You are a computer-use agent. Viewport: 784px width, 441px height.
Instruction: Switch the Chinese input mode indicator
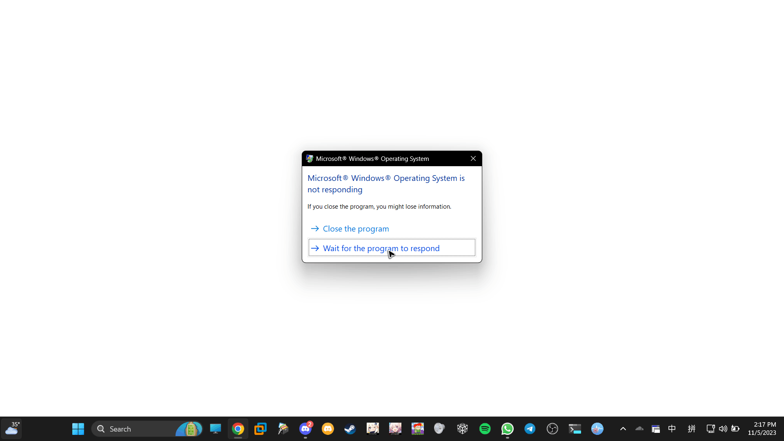pos(672,429)
